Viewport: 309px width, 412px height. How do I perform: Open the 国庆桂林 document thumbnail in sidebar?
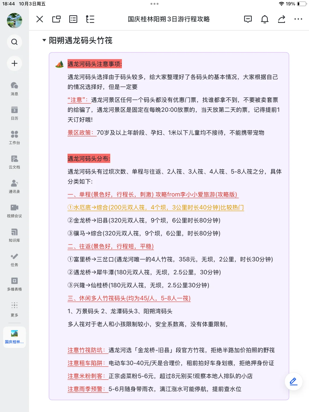point(14,336)
